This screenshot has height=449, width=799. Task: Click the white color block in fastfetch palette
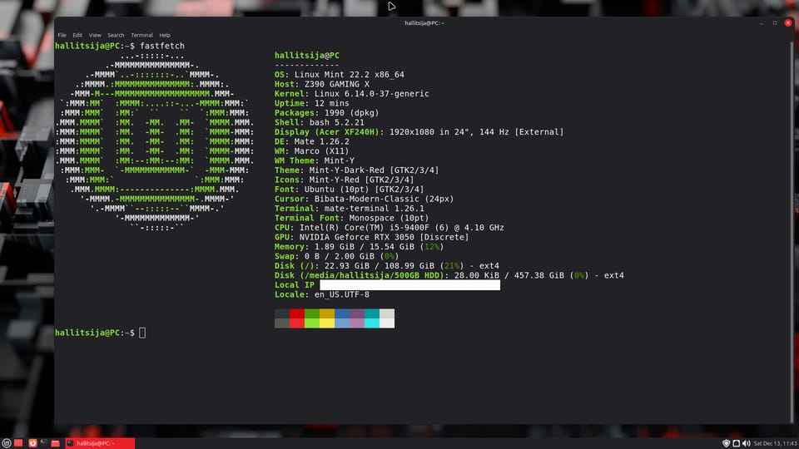(x=387, y=318)
